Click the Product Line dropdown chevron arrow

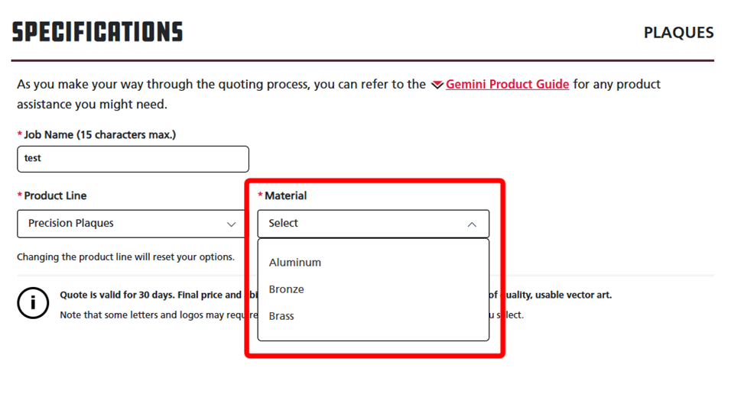232,224
